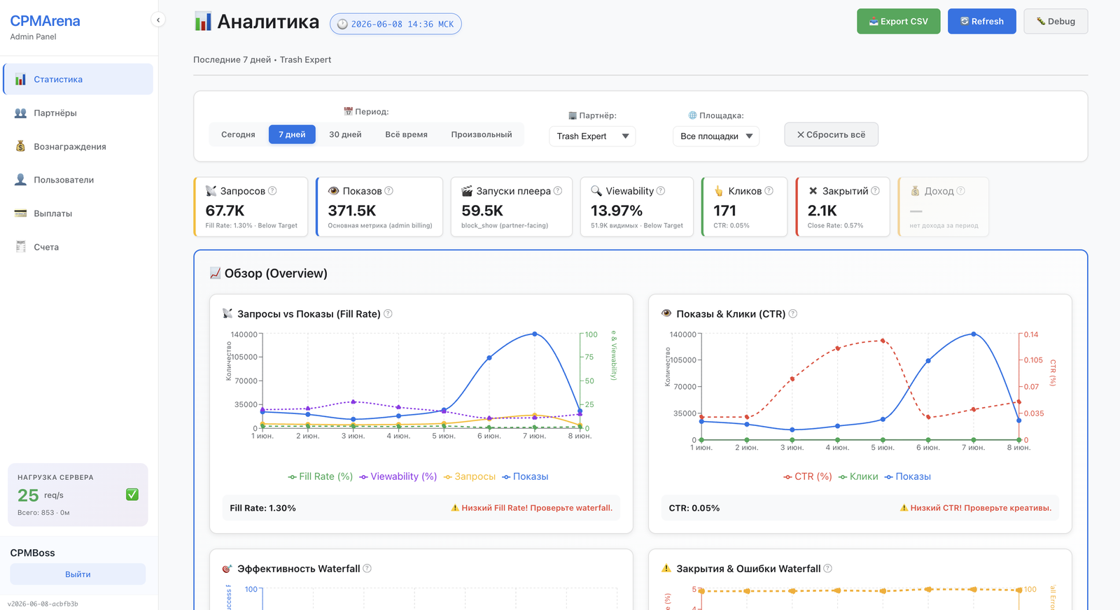
Task: Open help for Запросы vs Показы chart
Action: coord(388,313)
